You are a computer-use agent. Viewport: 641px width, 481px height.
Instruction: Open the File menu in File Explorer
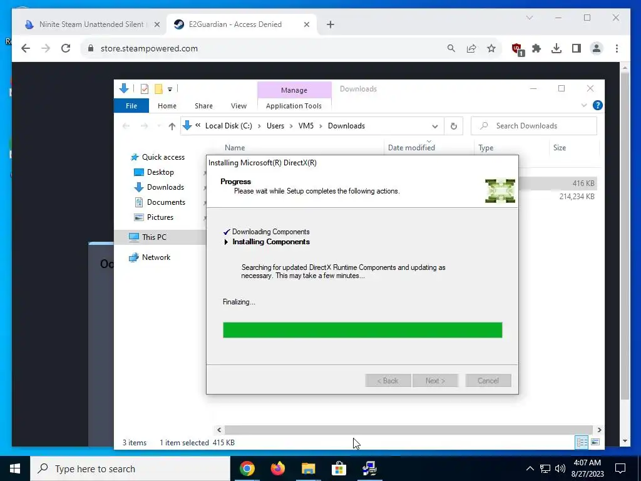(x=131, y=106)
